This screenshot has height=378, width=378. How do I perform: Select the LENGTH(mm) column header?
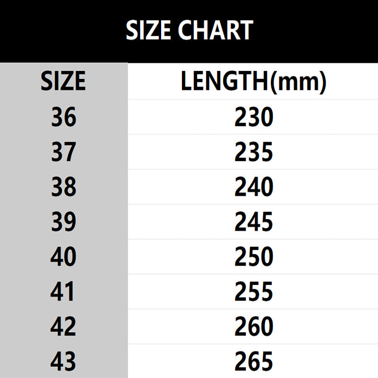(254, 81)
